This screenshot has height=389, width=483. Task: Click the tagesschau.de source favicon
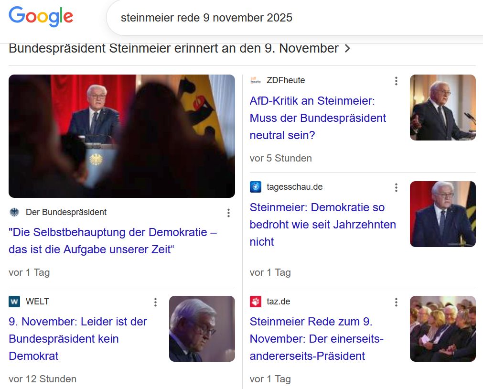[x=255, y=187]
